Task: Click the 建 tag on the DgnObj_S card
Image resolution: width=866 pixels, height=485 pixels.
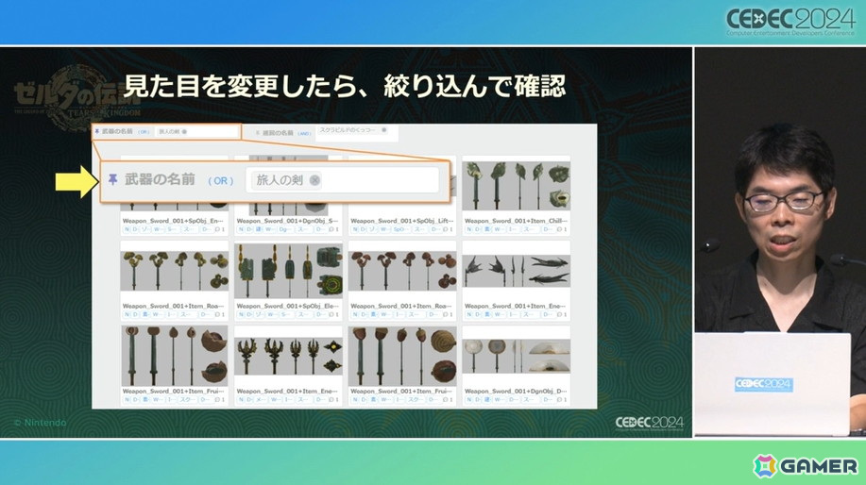Action: pyautogui.click(x=259, y=229)
